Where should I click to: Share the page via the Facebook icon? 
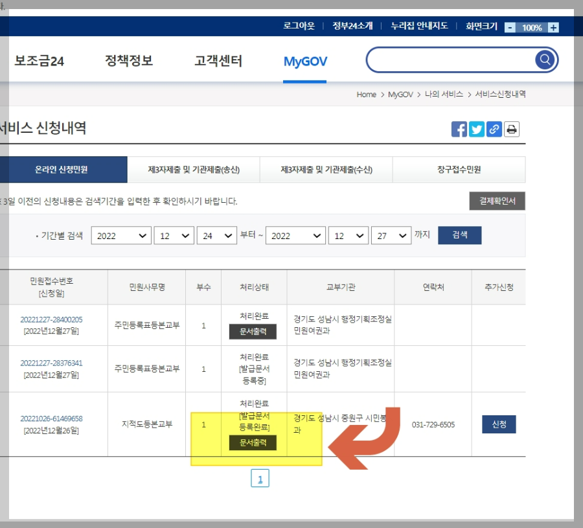coord(459,129)
